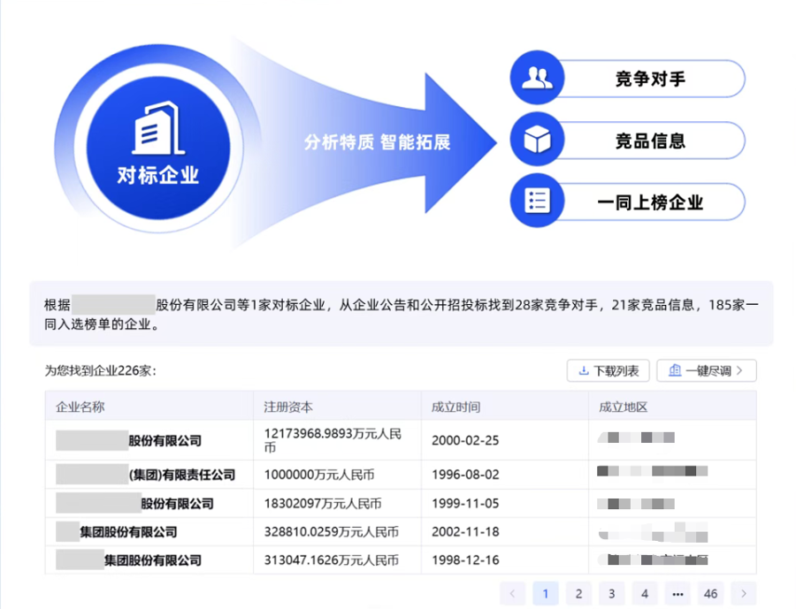The width and height of the screenshot is (796, 609).
Task: Click the previous page arrow
Action: (x=513, y=594)
